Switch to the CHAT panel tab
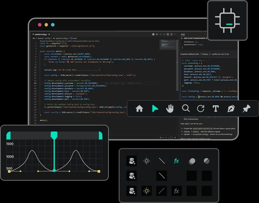 183,34
